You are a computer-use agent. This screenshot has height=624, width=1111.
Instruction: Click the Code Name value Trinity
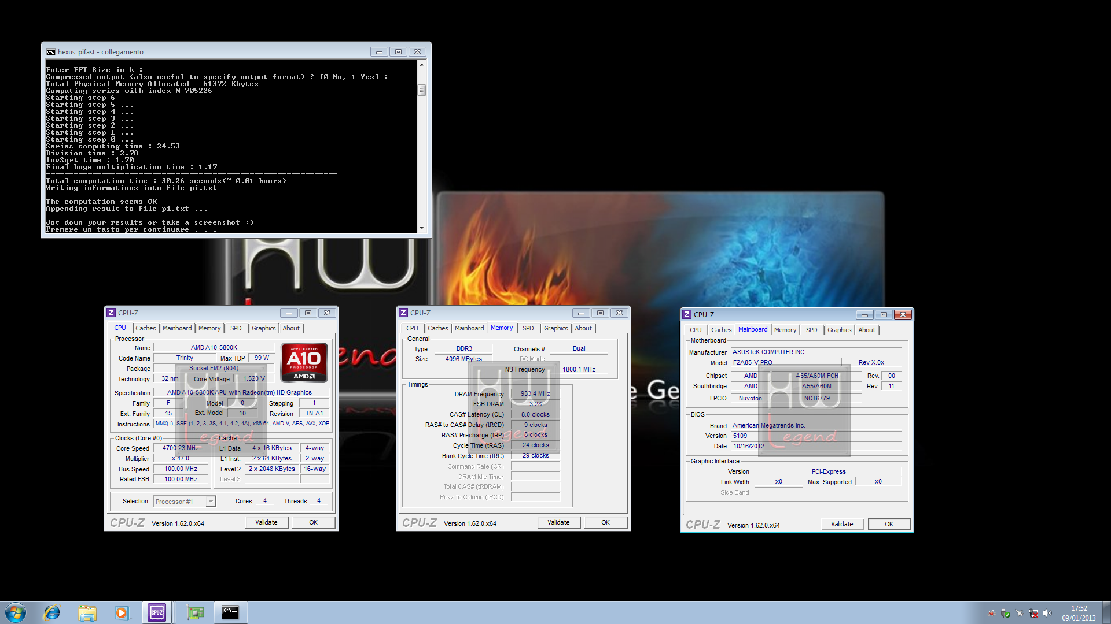point(185,358)
